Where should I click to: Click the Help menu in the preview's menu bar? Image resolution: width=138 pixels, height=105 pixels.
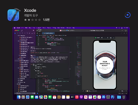coord(73,28)
